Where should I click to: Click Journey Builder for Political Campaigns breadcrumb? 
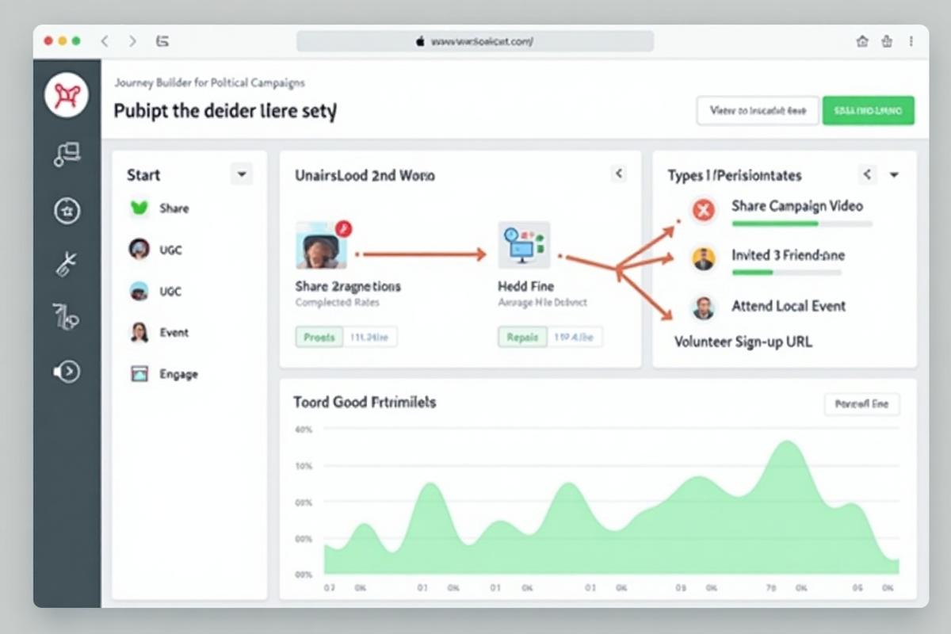(x=209, y=82)
